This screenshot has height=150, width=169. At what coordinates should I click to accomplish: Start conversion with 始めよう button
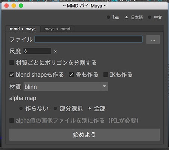coord(84,135)
